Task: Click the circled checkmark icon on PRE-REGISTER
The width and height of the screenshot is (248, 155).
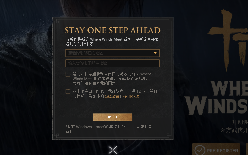Action: [200, 150]
